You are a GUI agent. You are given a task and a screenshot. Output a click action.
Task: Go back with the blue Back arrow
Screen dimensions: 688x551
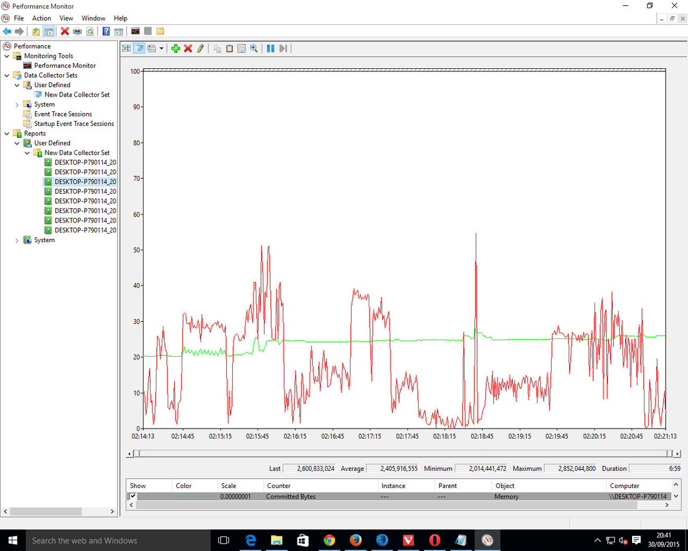point(7,31)
